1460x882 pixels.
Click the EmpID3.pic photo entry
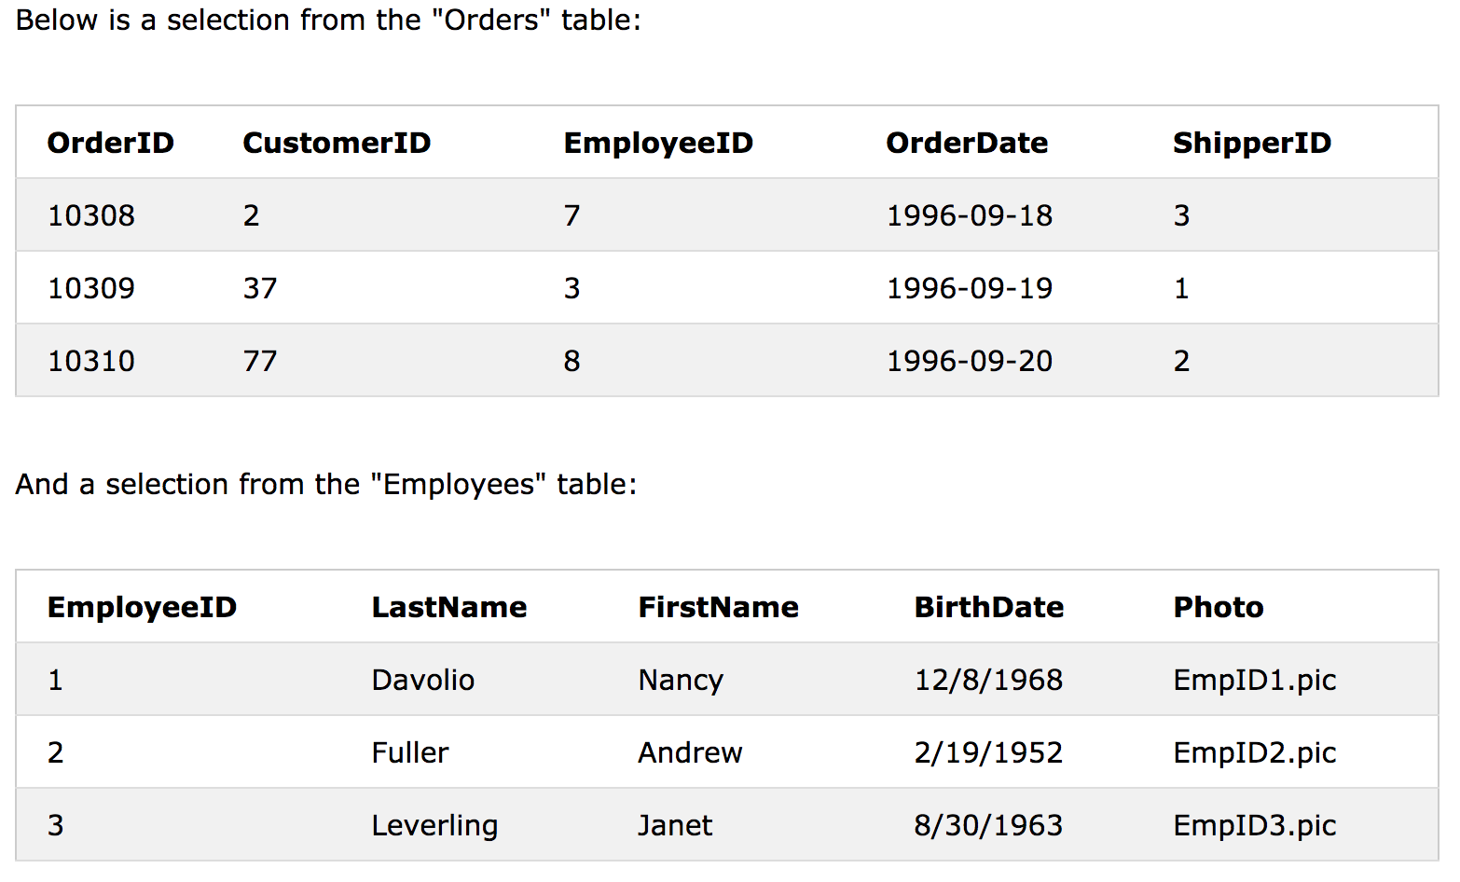click(1255, 825)
